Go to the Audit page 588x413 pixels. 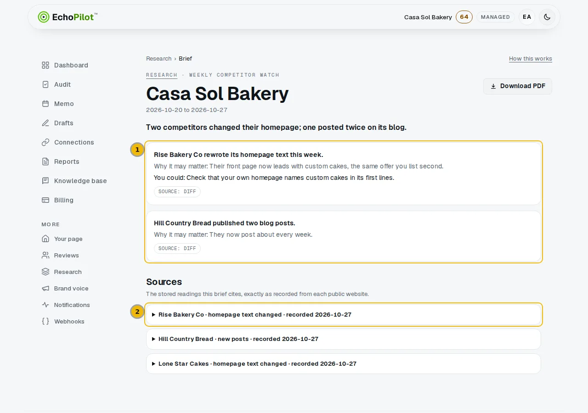point(62,84)
